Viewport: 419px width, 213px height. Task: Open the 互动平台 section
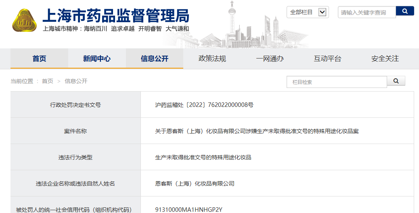point(327,59)
